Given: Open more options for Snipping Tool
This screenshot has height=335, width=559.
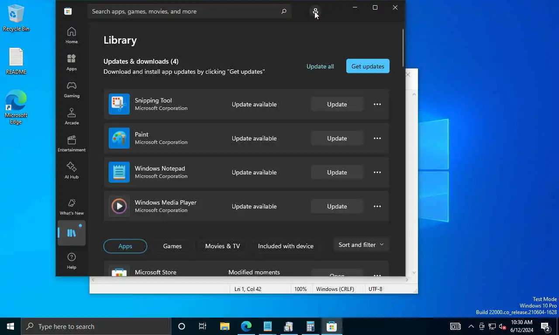Looking at the screenshot, I should [377, 104].
